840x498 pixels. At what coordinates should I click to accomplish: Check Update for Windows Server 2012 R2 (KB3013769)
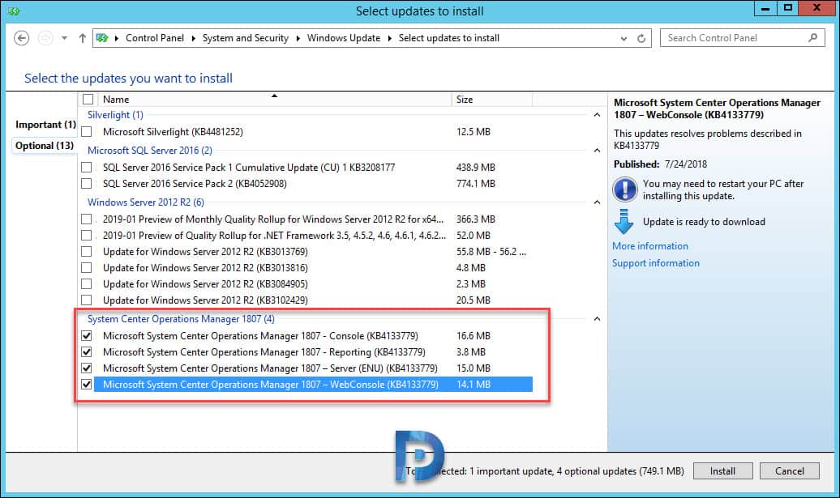pyautogui.click(x=86, y=251)
